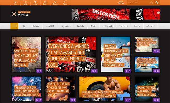Screen dimensions: 170x103
Task: Select the Gadgets category tab
Action: point(81,26)
